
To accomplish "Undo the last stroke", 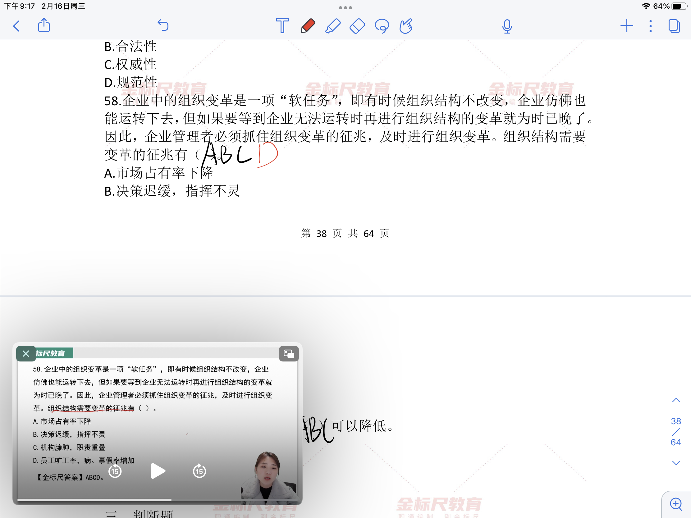I will tap(163, 25).
